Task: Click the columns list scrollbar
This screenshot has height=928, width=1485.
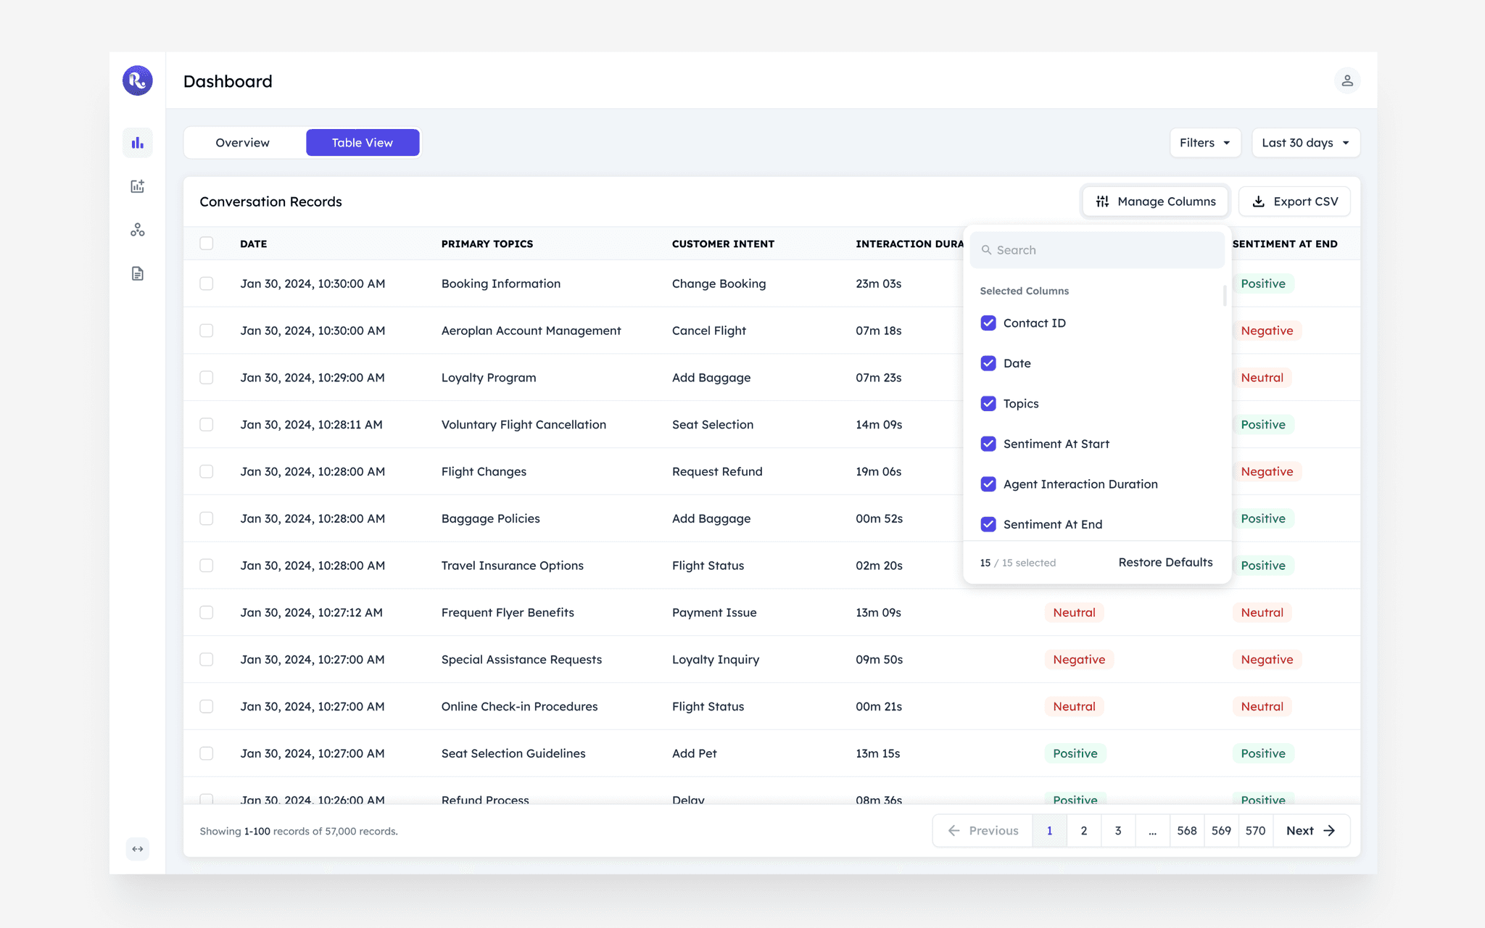Action: 1225,296
